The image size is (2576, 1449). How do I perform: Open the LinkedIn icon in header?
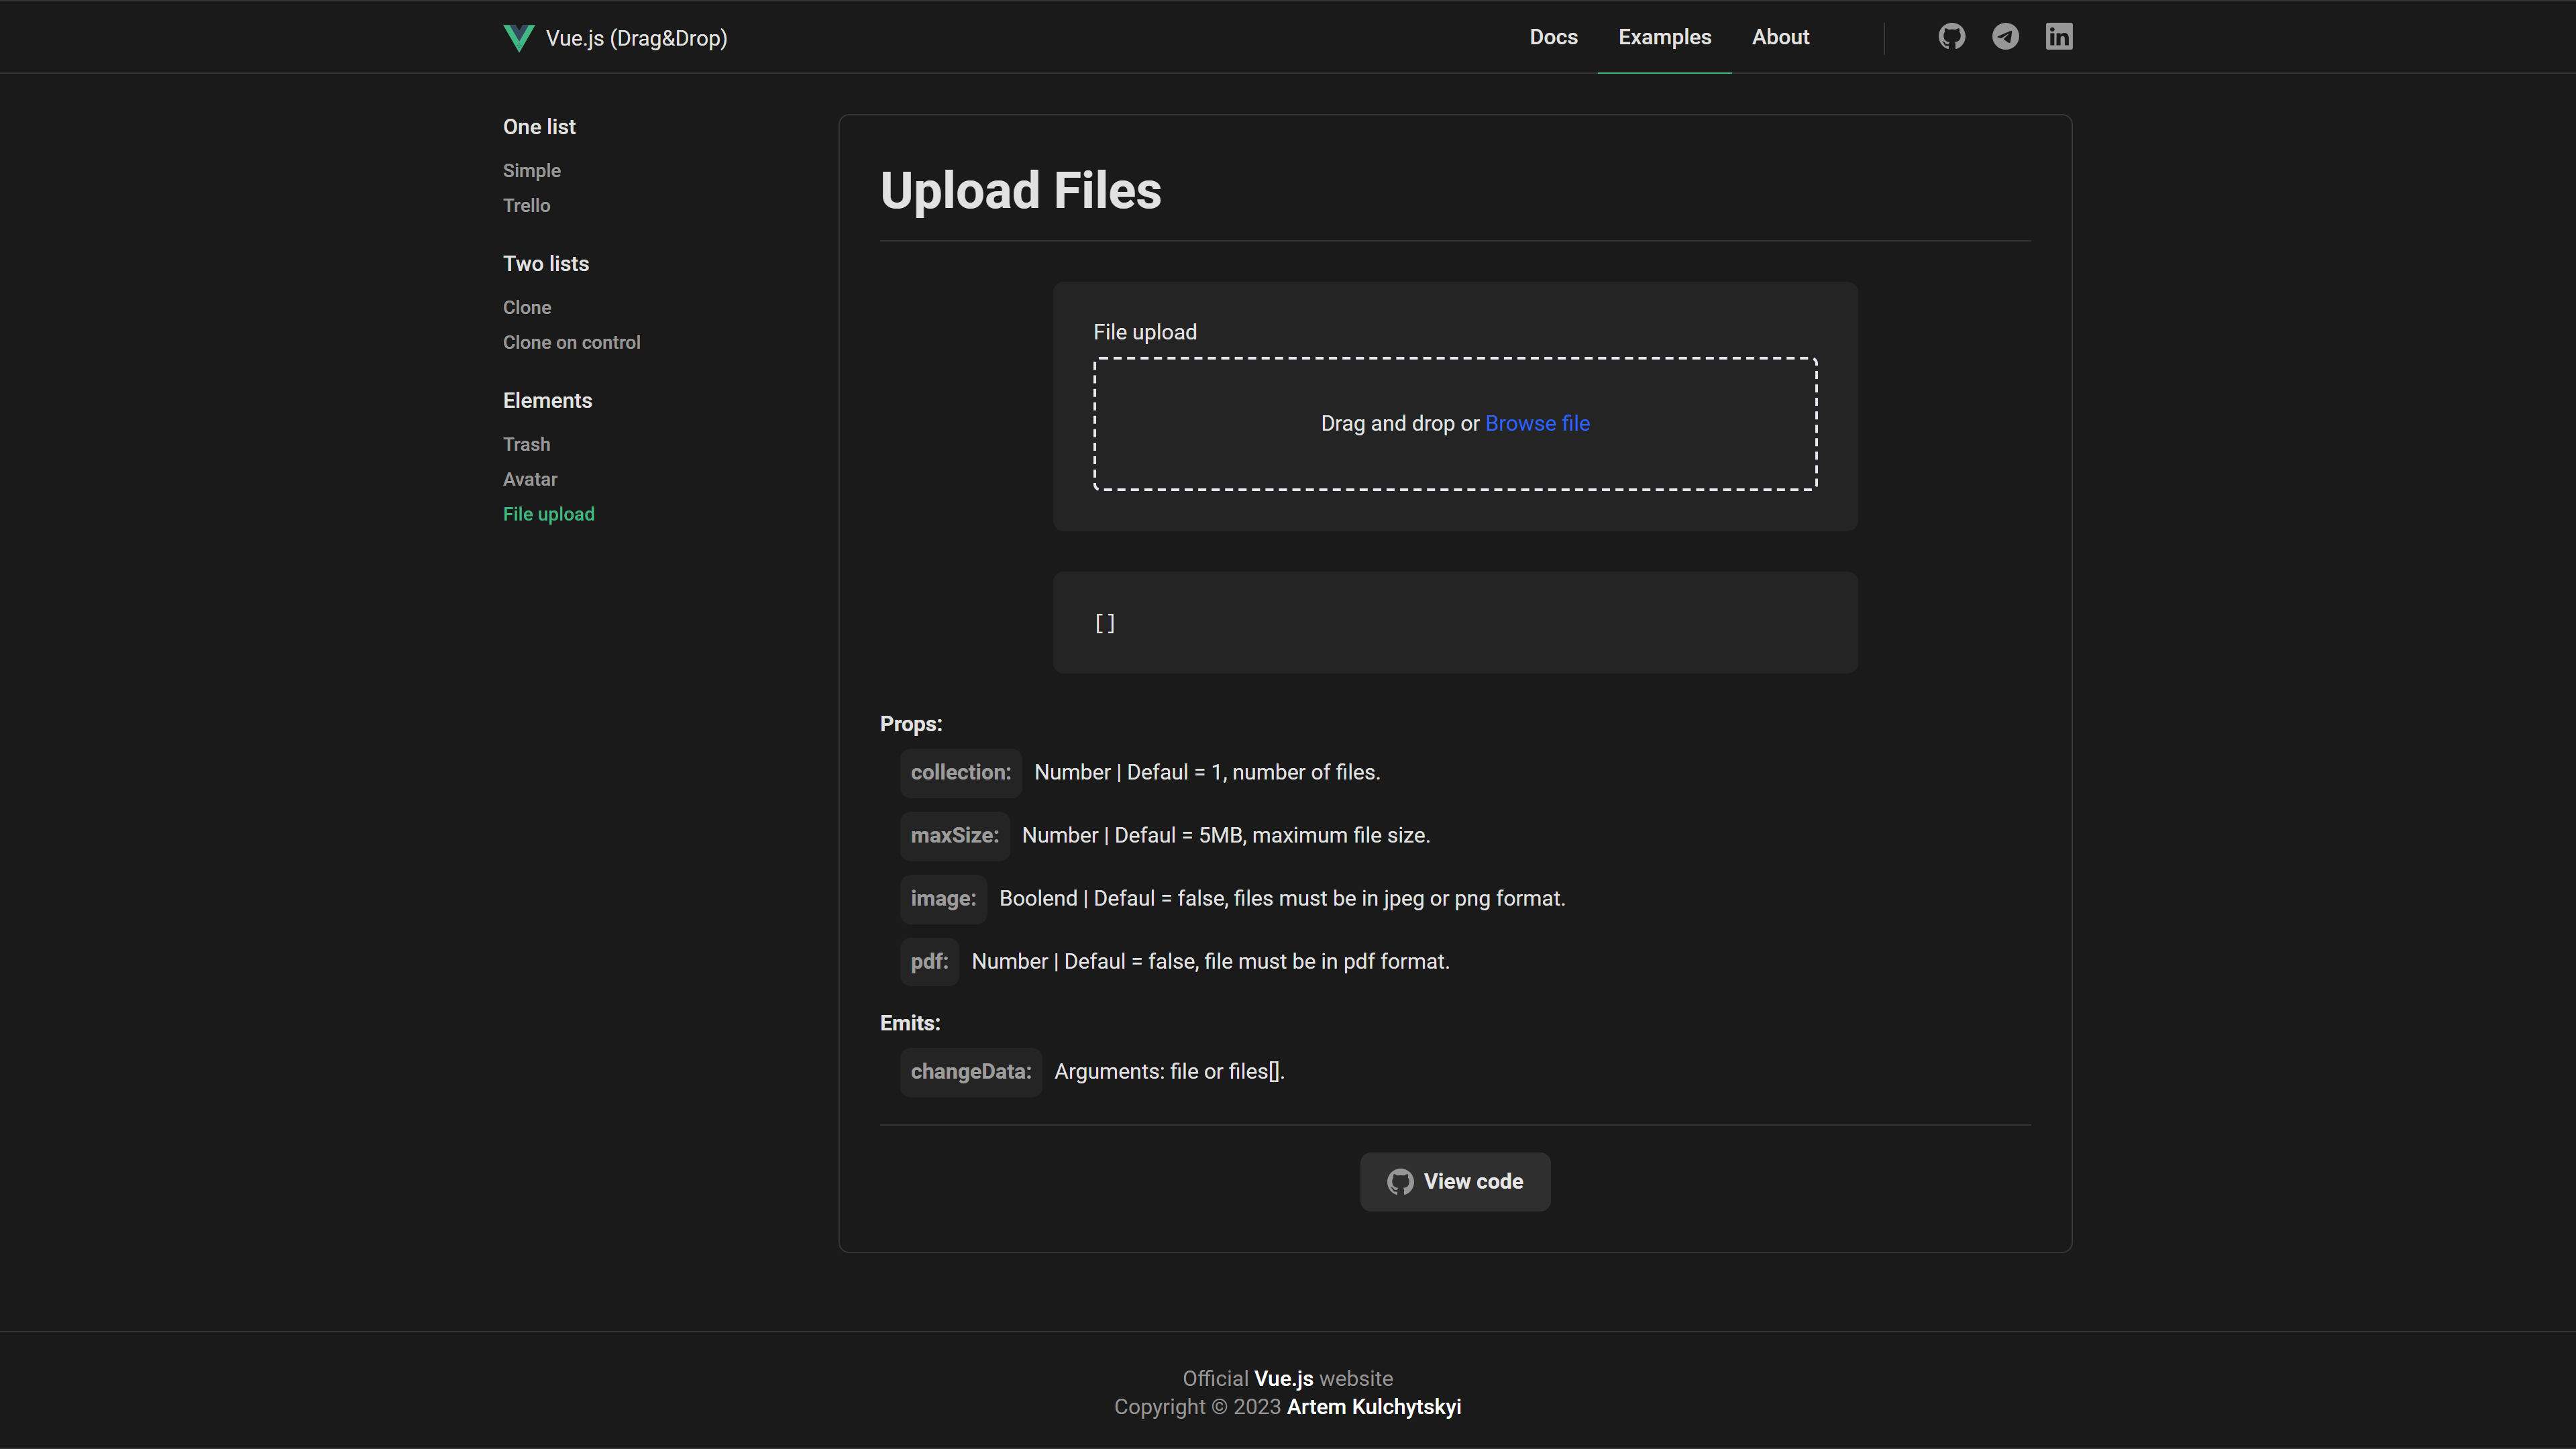[2058, 37]
